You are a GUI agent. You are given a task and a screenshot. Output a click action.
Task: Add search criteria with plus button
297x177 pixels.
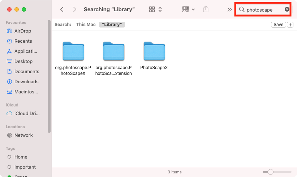click(290, 25)
